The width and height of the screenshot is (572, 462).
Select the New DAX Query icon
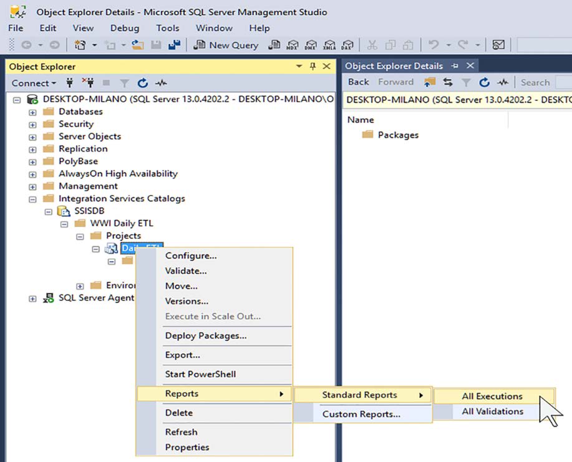[347, 45]
